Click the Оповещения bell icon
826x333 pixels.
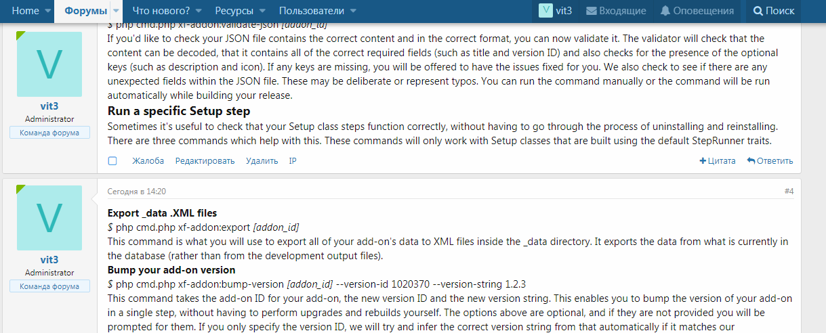coord(665,11)
